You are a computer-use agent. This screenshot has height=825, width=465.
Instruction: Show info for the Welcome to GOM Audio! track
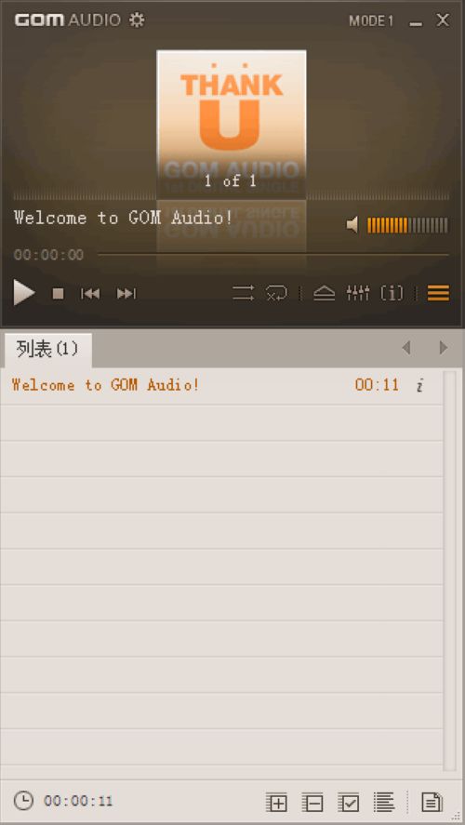point(419,385)
